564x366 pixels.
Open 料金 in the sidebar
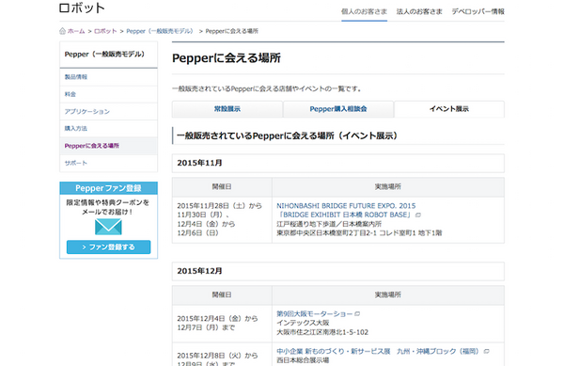click(108, 94)
